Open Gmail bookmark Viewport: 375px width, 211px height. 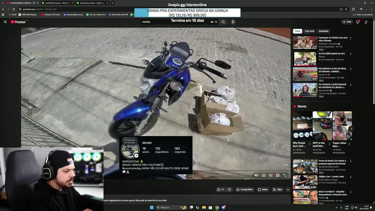pos(12,15)
